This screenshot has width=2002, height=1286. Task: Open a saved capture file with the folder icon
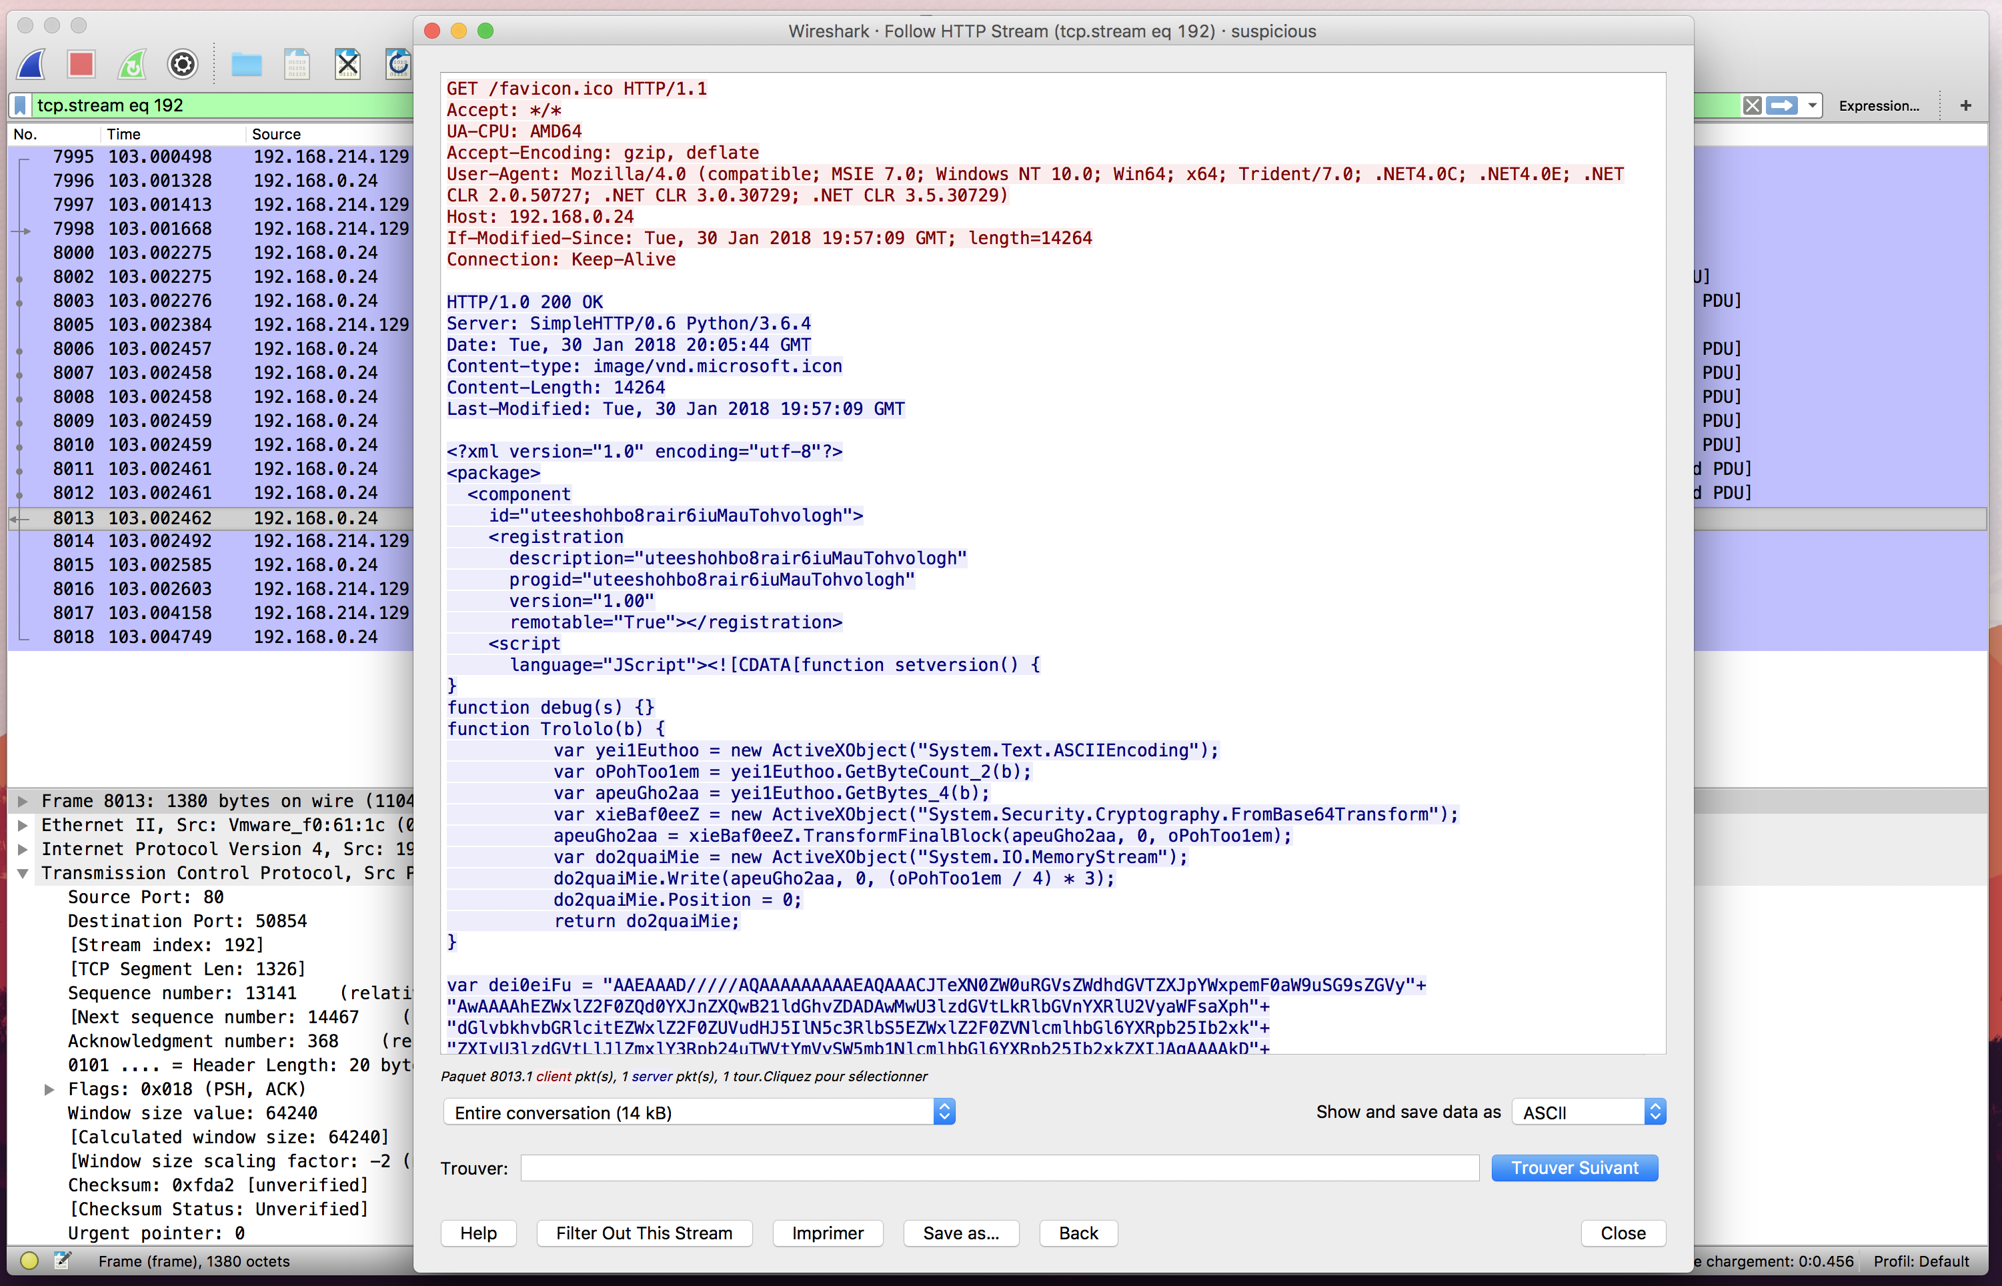[246, 63]
